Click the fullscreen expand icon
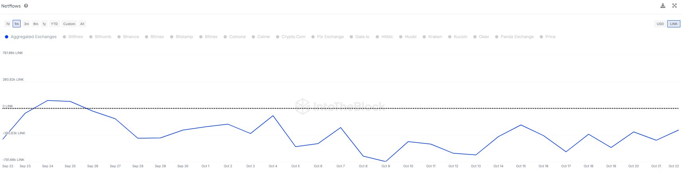 coord(674,6)
